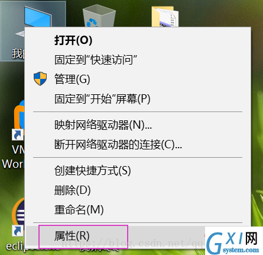Click the shortcut arrow overlay on VMware icon

pyautogui.click(x=18, y=135)
